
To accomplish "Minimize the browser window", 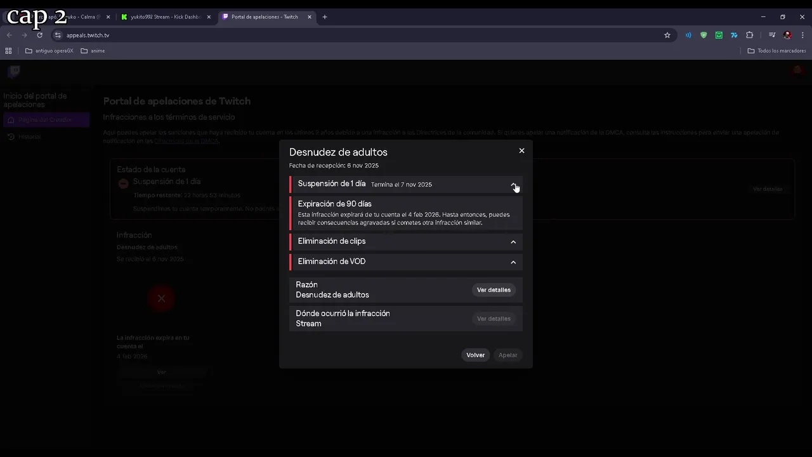I will click(763, 17).
